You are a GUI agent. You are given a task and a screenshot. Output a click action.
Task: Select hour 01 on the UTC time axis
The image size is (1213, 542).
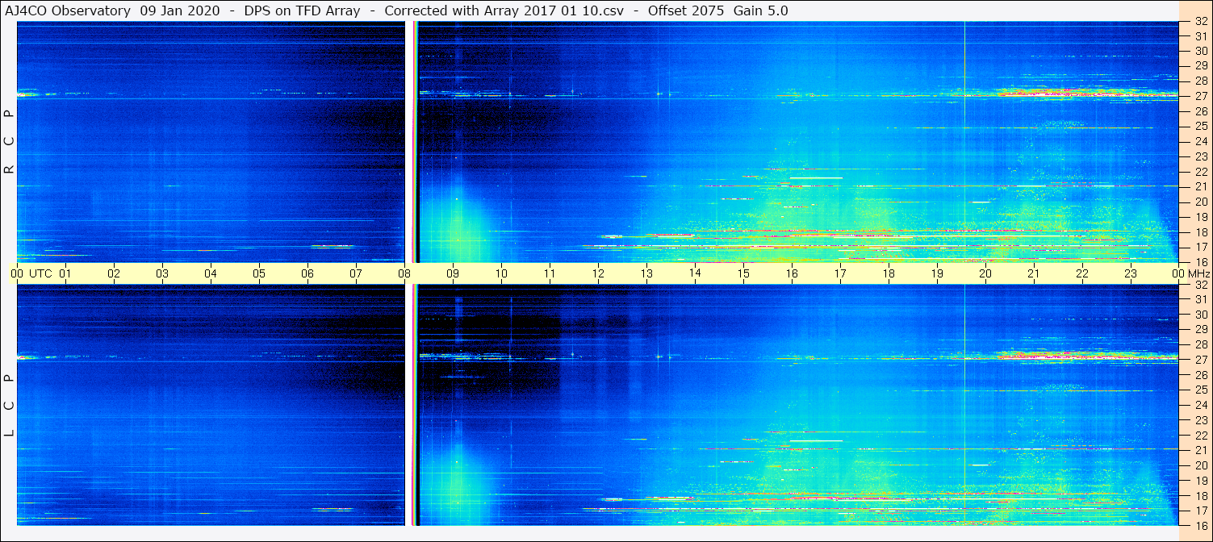click(65, 273)
